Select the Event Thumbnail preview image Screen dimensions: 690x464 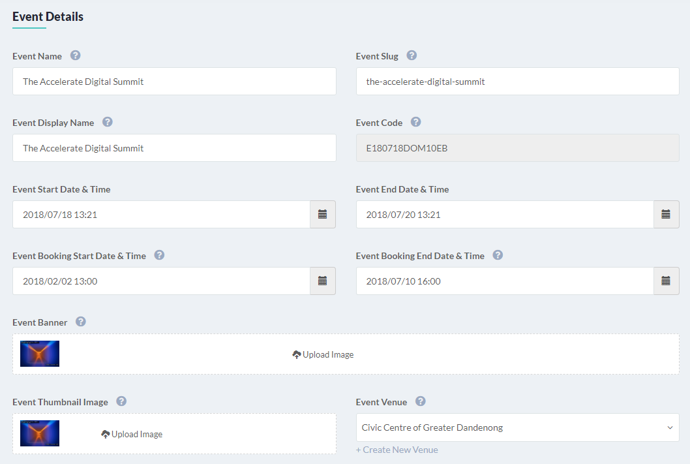[40, 433]
